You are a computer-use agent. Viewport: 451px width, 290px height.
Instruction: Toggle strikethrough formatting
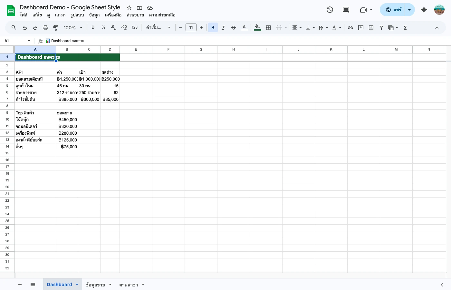click(234, 27)
